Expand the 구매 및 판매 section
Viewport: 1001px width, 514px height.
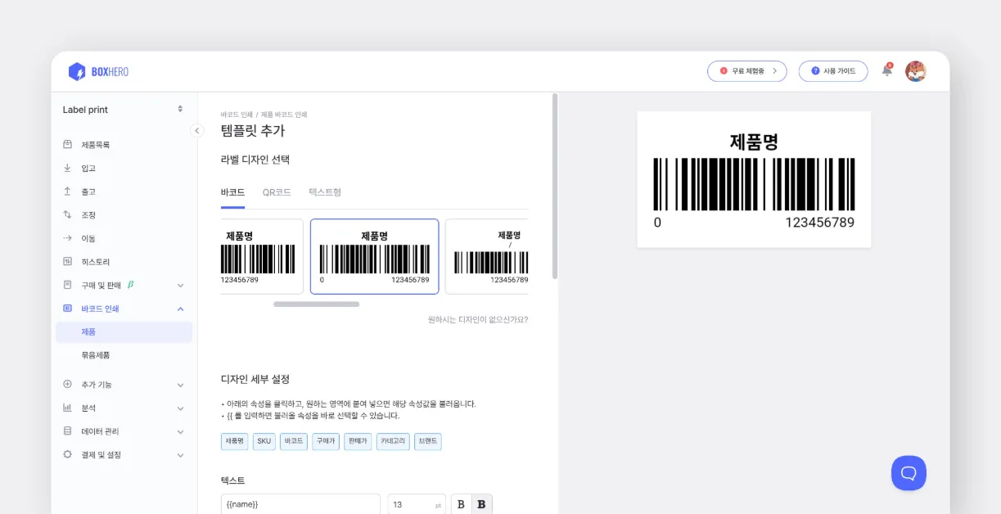181,285
